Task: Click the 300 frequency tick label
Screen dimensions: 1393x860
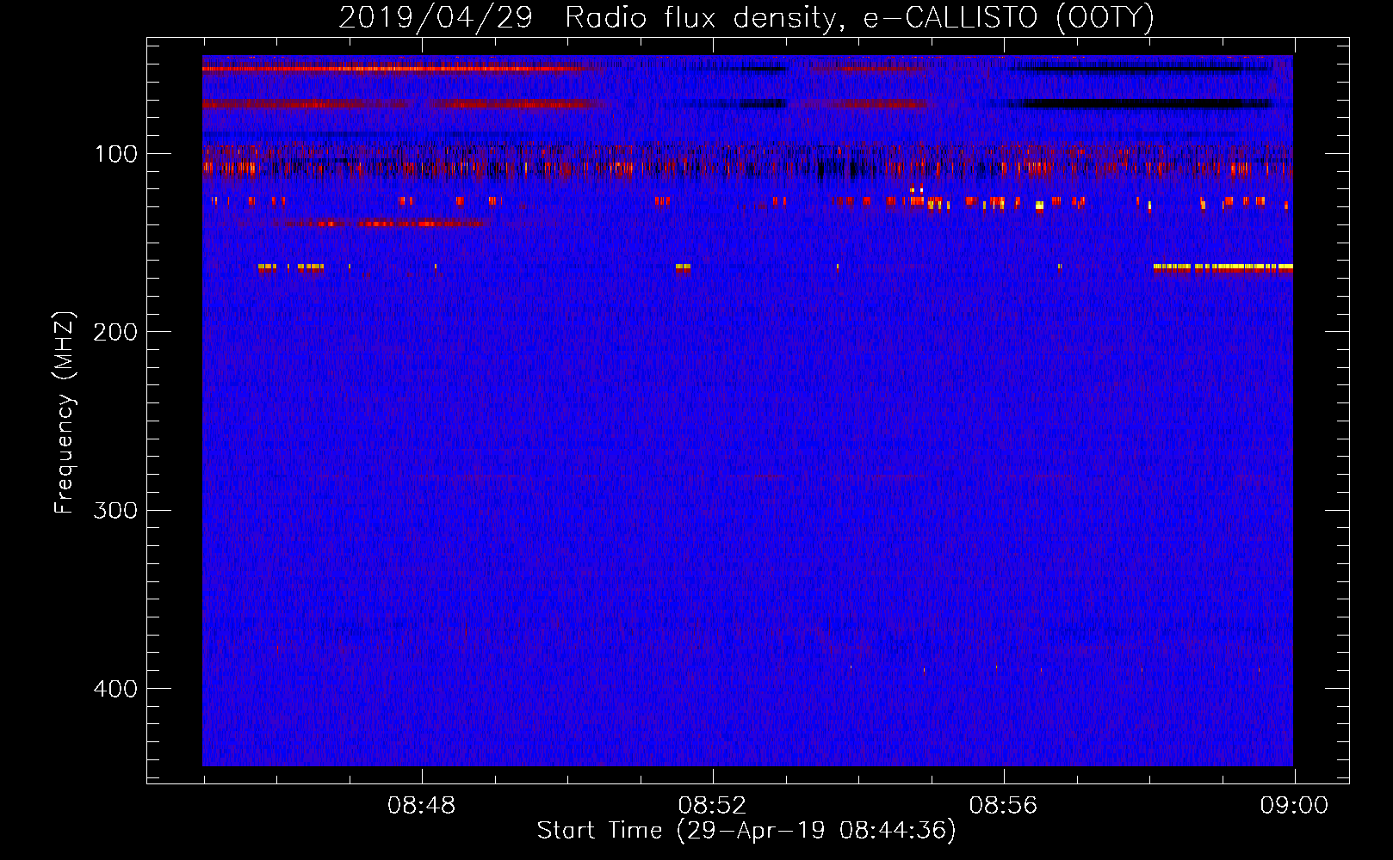Action: coord(115,510)
